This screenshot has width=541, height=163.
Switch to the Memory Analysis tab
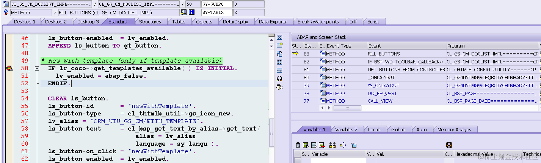(454, 129)
